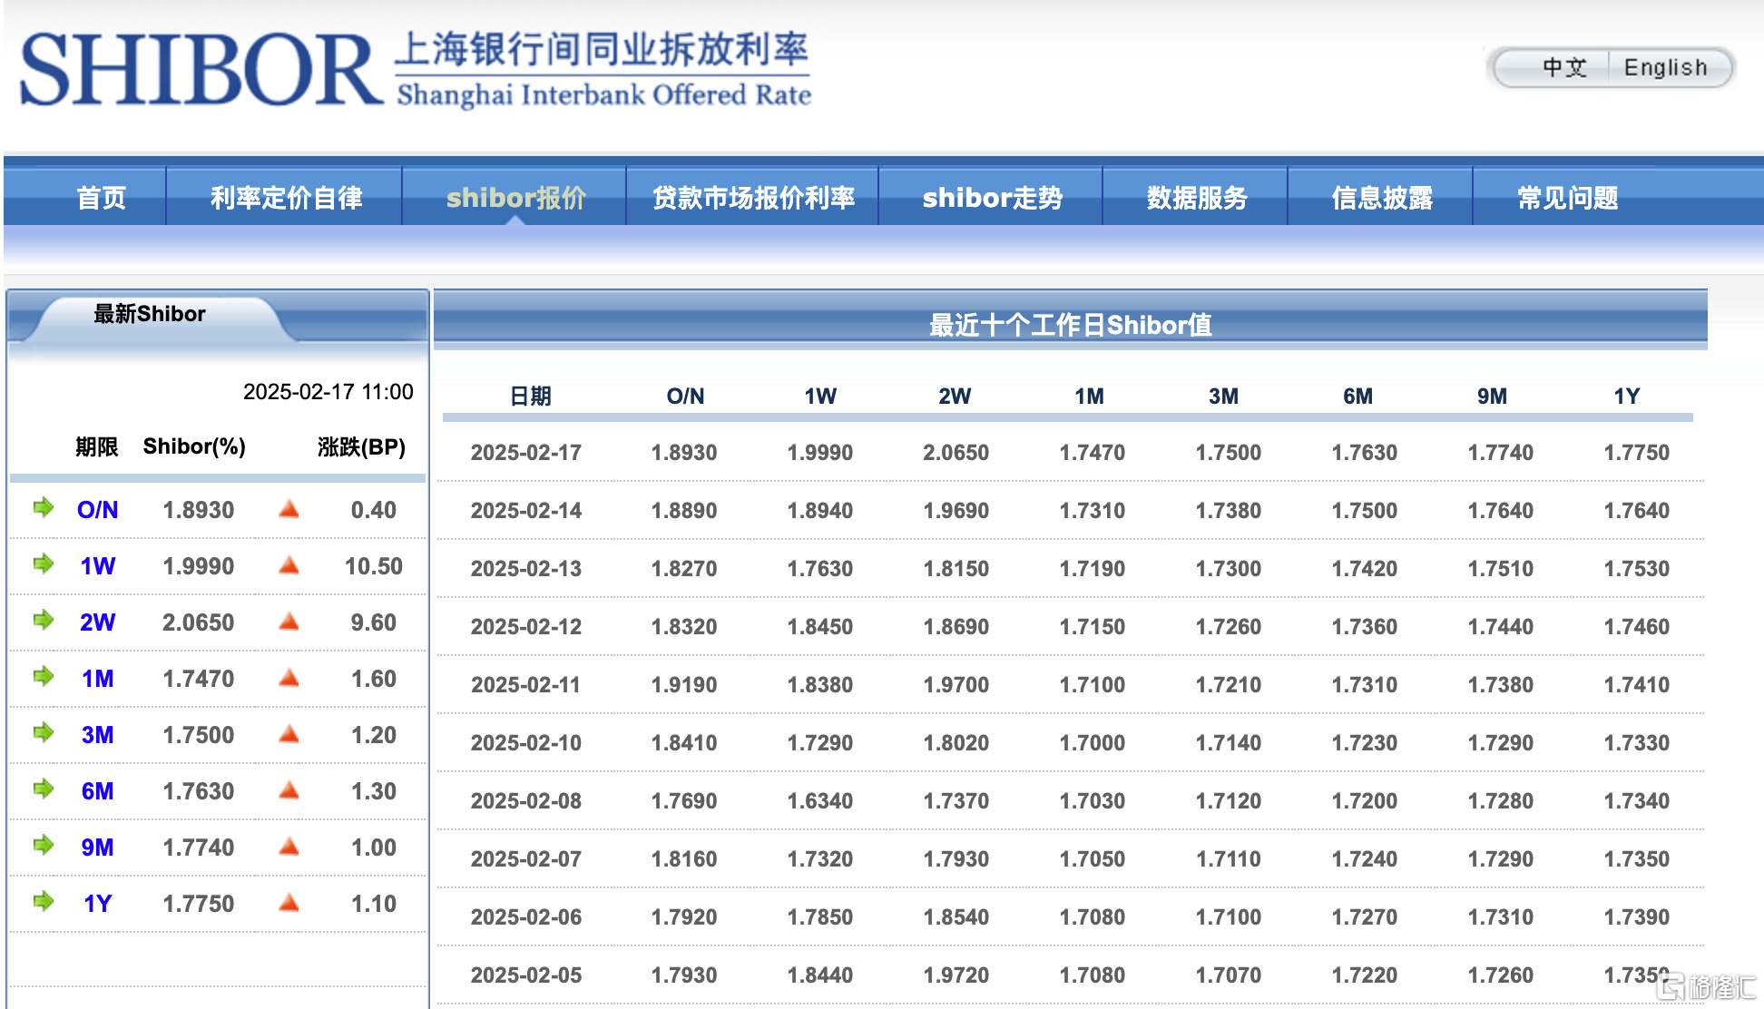This screenshot has height=1009, width=1764.
Task: Click the red up triangle in 3M row
Action: 289,734
